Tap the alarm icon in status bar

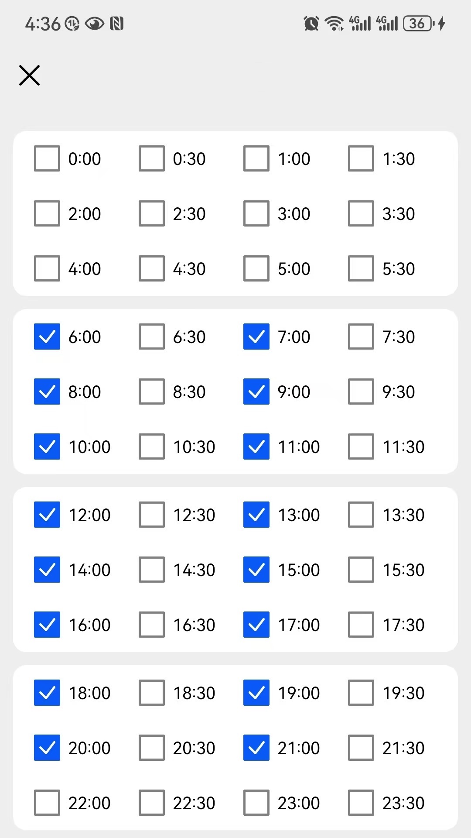point(311,23)
